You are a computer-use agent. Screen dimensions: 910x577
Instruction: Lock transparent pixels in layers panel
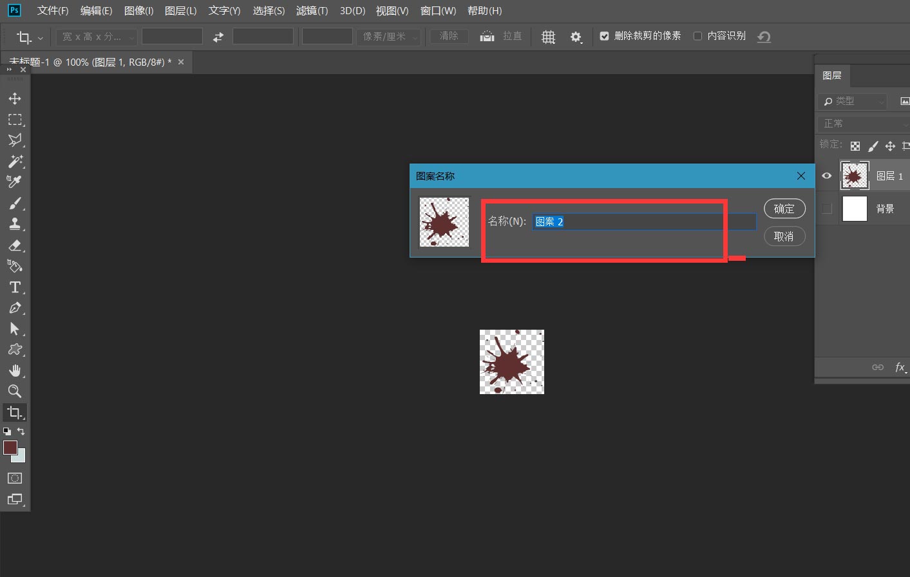click(x=855, y=146)
